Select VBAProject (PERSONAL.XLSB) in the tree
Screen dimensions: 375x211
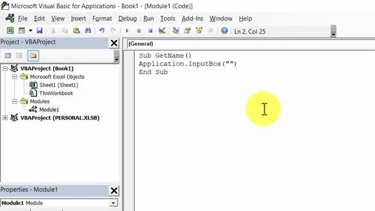[x=60, y=118]
